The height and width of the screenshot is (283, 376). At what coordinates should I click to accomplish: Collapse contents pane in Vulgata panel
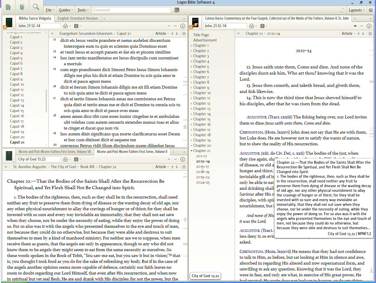point(52,34)
